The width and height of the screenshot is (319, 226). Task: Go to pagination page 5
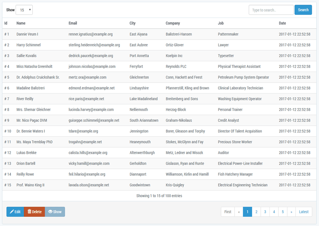click(x=283, y=212)
